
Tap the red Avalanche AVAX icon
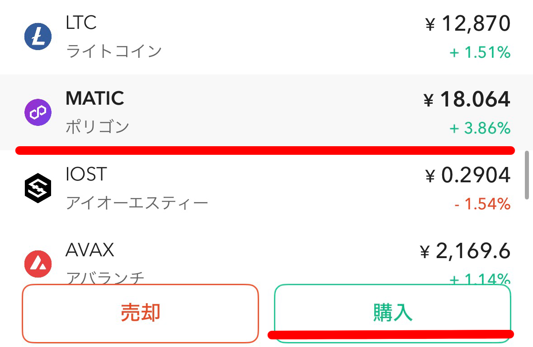[38, 264]
